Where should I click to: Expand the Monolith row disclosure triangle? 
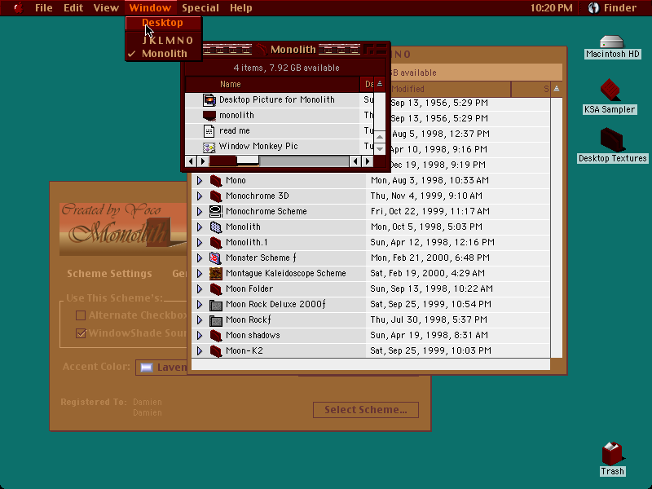tap(200, 227)
